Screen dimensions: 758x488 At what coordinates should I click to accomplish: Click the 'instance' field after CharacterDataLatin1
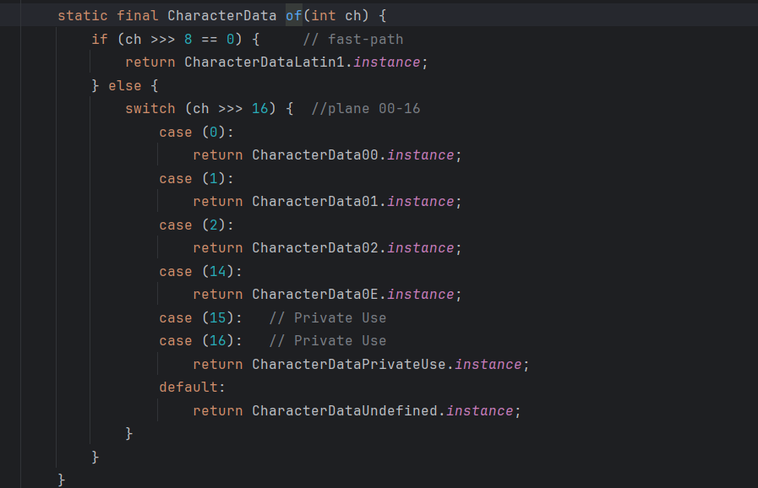[x=387, y=62]
